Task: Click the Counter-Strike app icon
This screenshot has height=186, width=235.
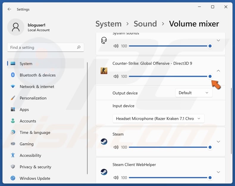Action: tap(104, 71)
